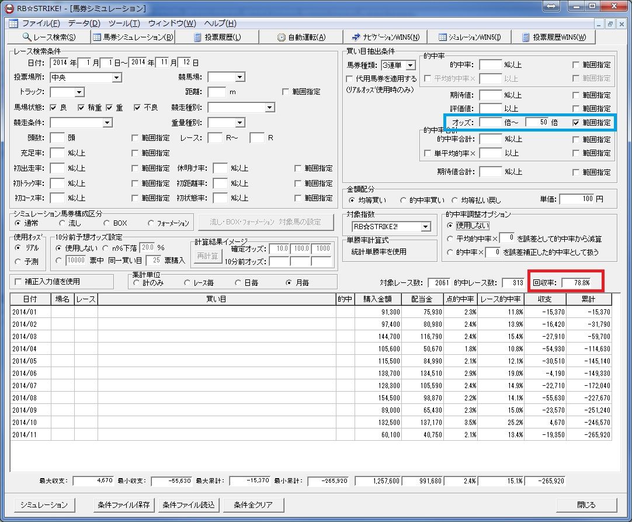Open 競走条件 dropdown
Image resolution: width=632 pixels, height=522 pixels.
click(107, 123)
